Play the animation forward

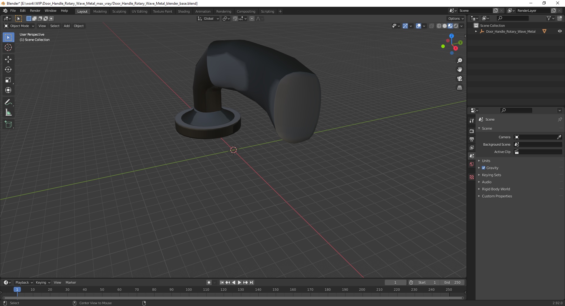click(240, 282)
